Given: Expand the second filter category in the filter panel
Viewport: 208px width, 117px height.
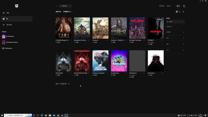Looking at the screenshot, I should coord(175,38).
